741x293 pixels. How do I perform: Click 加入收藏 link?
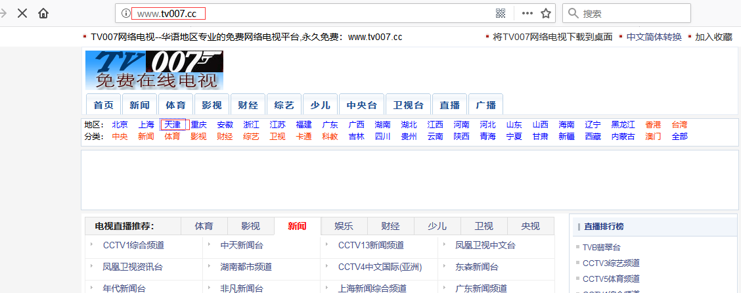pos(713,37)
